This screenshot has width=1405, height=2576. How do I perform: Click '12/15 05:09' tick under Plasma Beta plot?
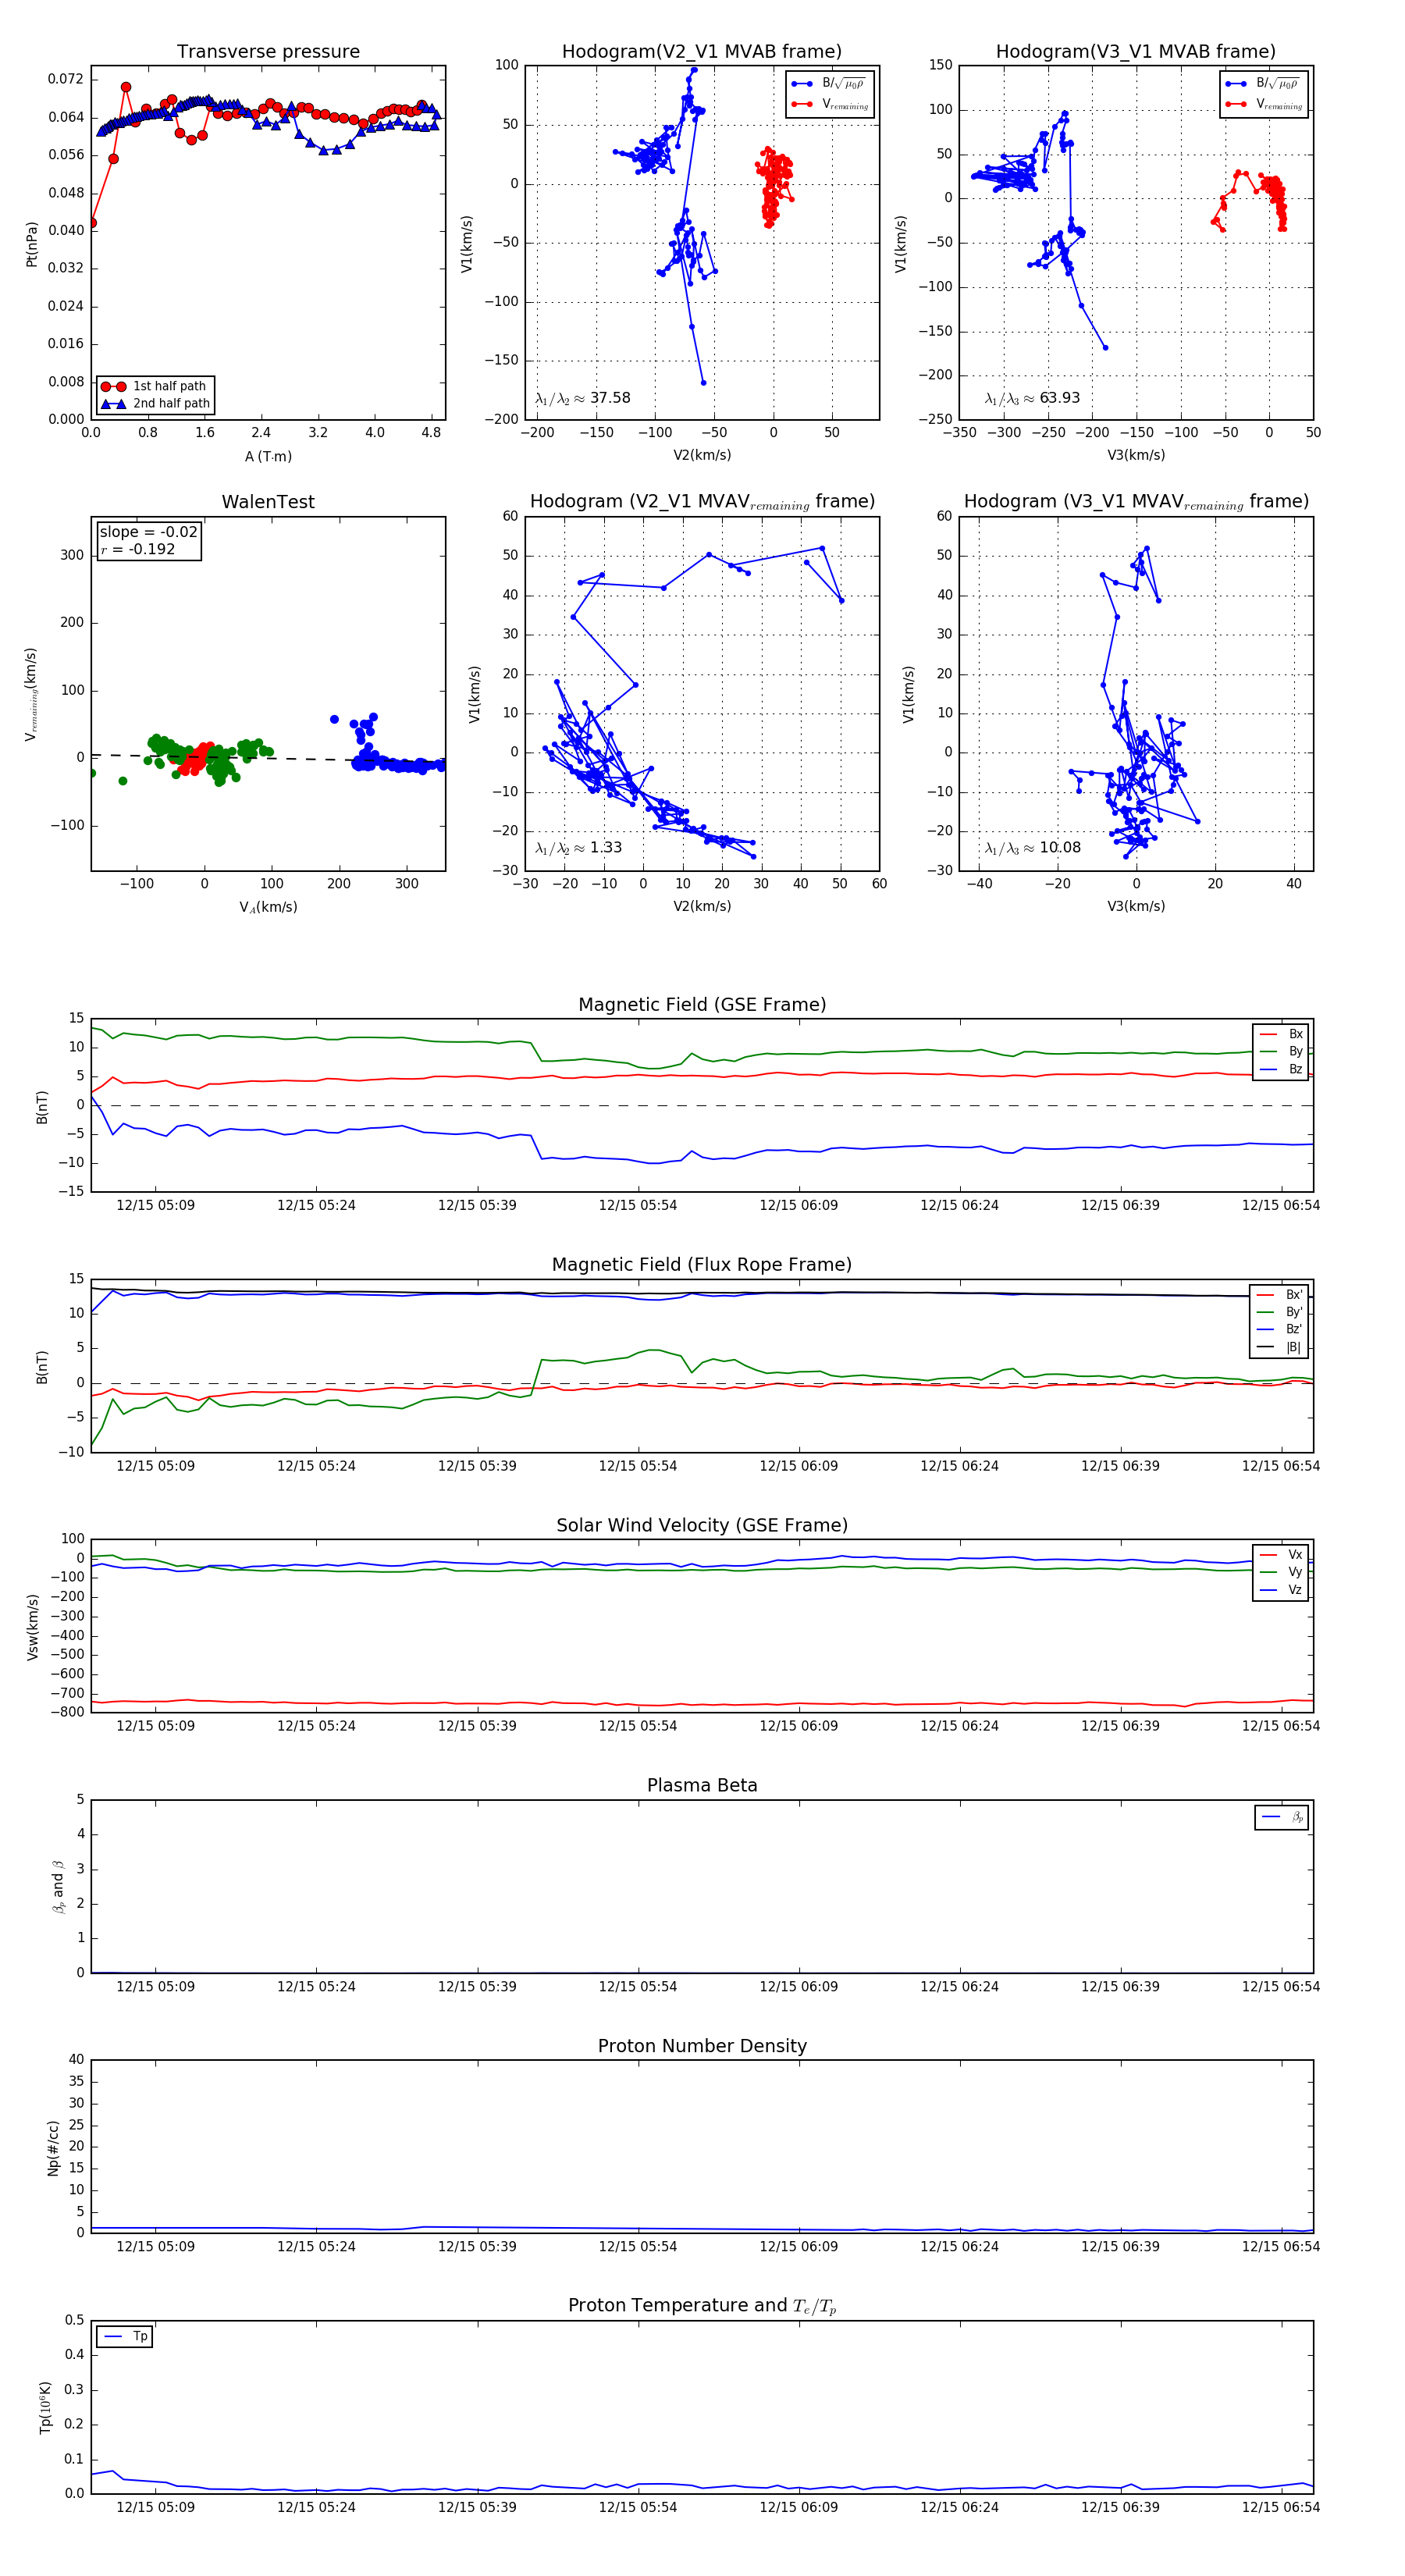click(155, 1986)
